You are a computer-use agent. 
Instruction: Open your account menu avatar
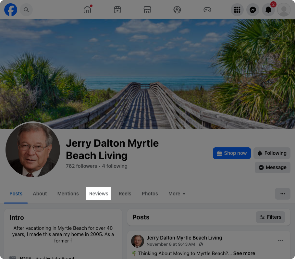[x=284, y=10]
